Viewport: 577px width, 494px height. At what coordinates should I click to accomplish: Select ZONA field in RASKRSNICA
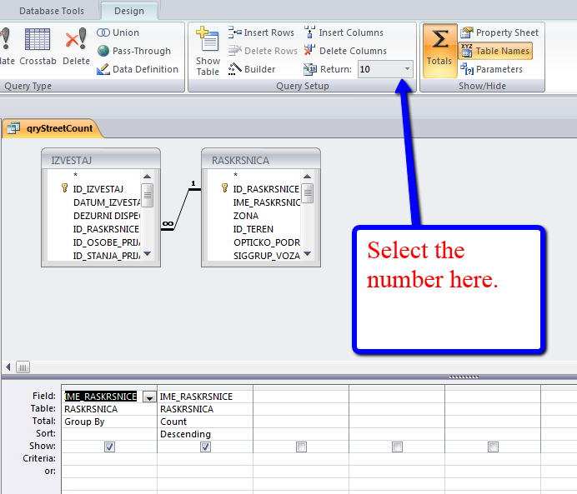(x=246, y=216)
